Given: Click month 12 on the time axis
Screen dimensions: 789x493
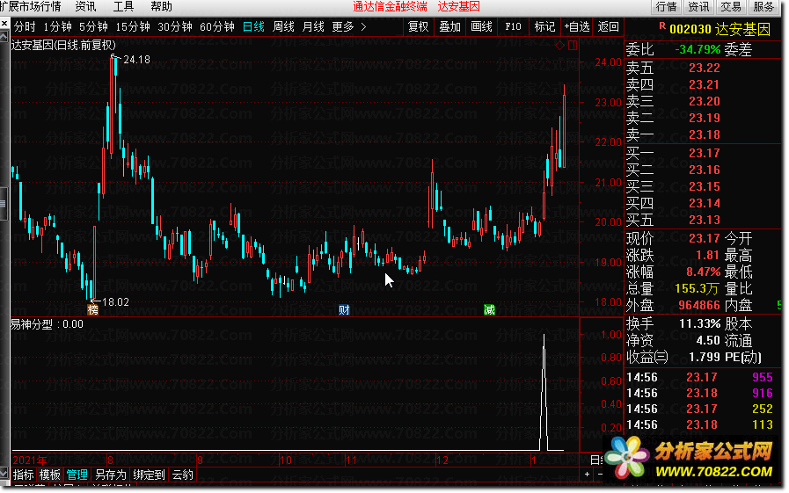Looking at the screenshot, I should coord(442,460).
